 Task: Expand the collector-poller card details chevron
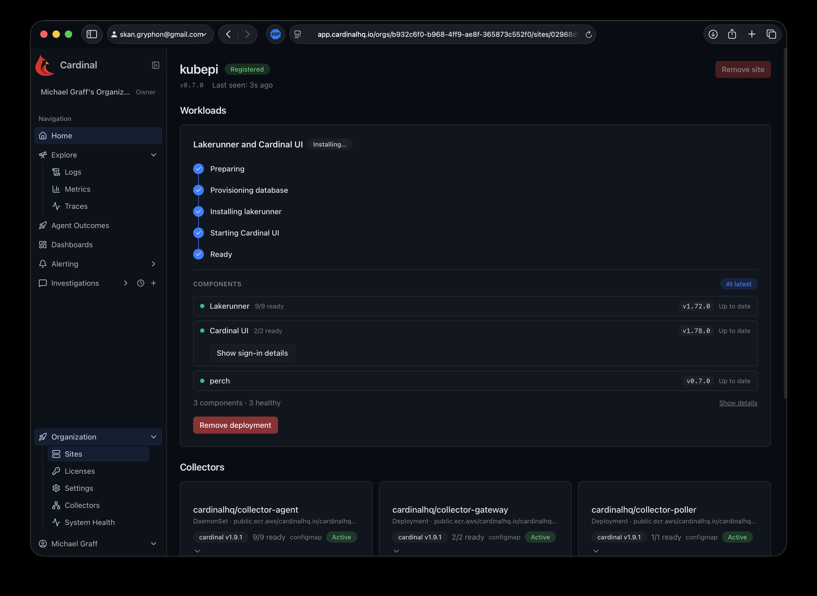pyautogui.click(x=596, y=551)
